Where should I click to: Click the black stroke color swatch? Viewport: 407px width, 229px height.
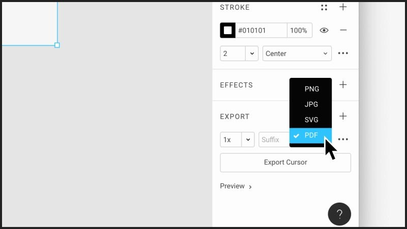227,31
